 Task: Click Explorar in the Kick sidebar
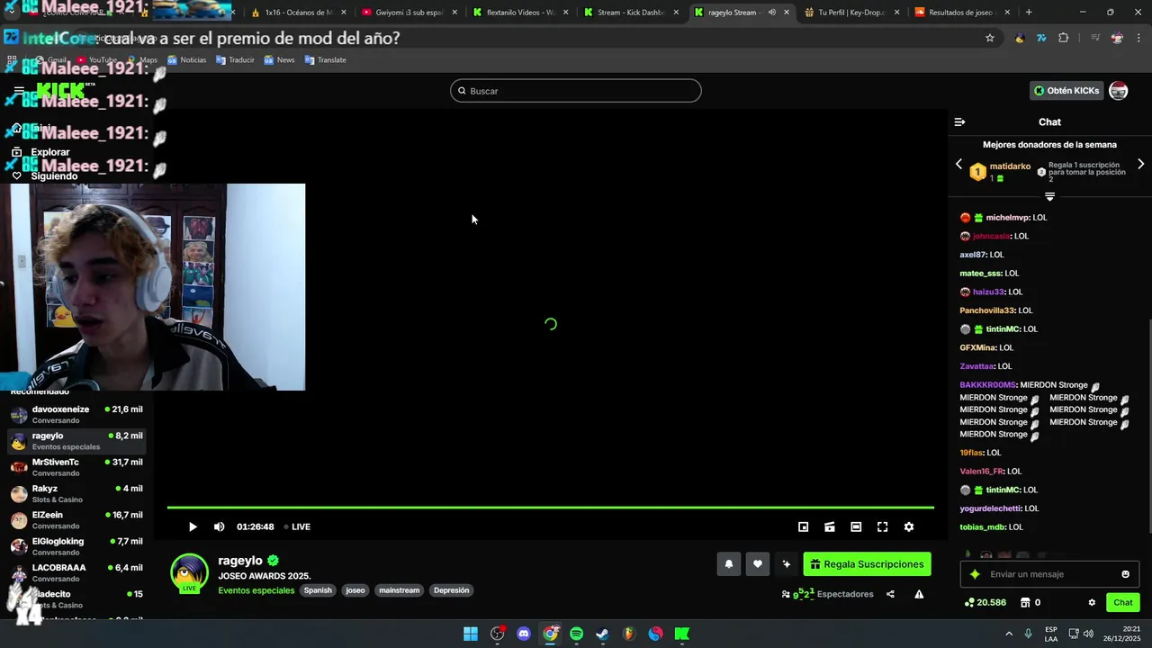click(49, 152)
